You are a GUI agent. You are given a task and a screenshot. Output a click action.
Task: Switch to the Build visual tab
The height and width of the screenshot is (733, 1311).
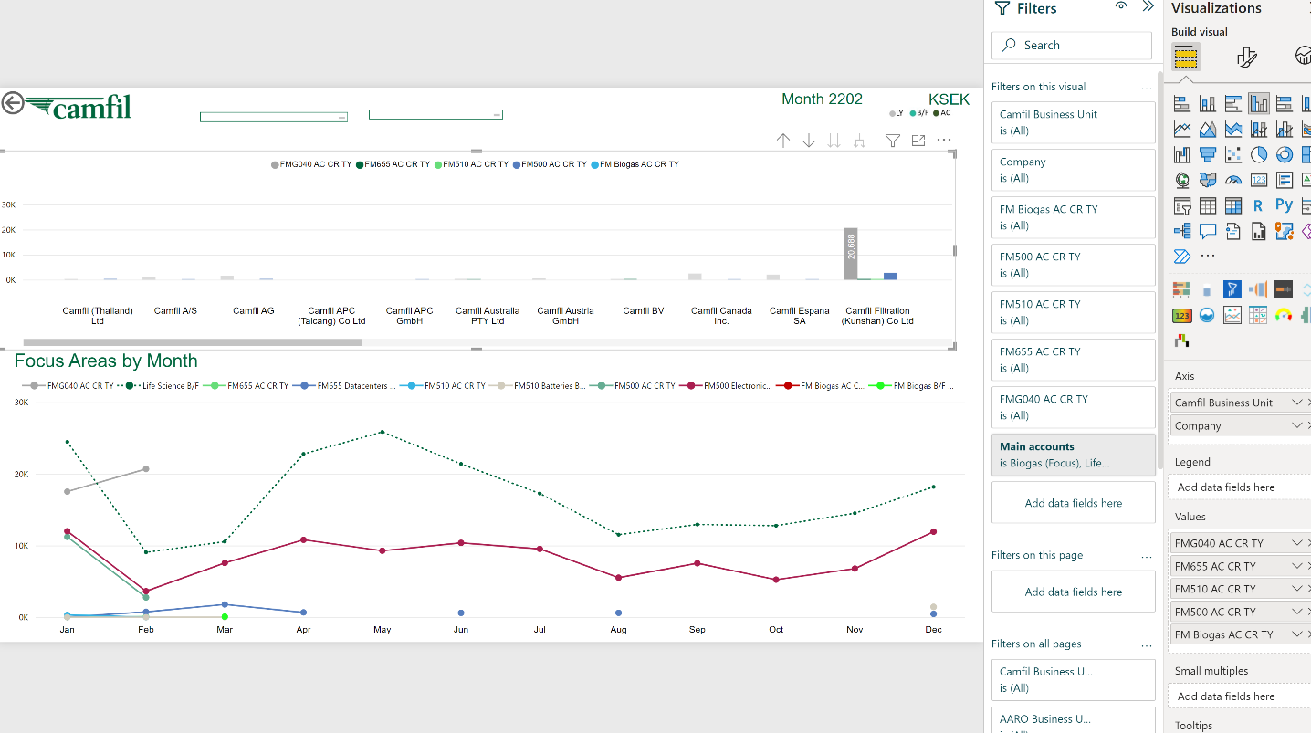pos(1186,58)
